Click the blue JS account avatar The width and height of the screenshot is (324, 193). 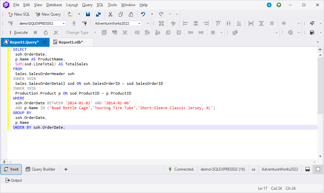click(x=269, y=5)
